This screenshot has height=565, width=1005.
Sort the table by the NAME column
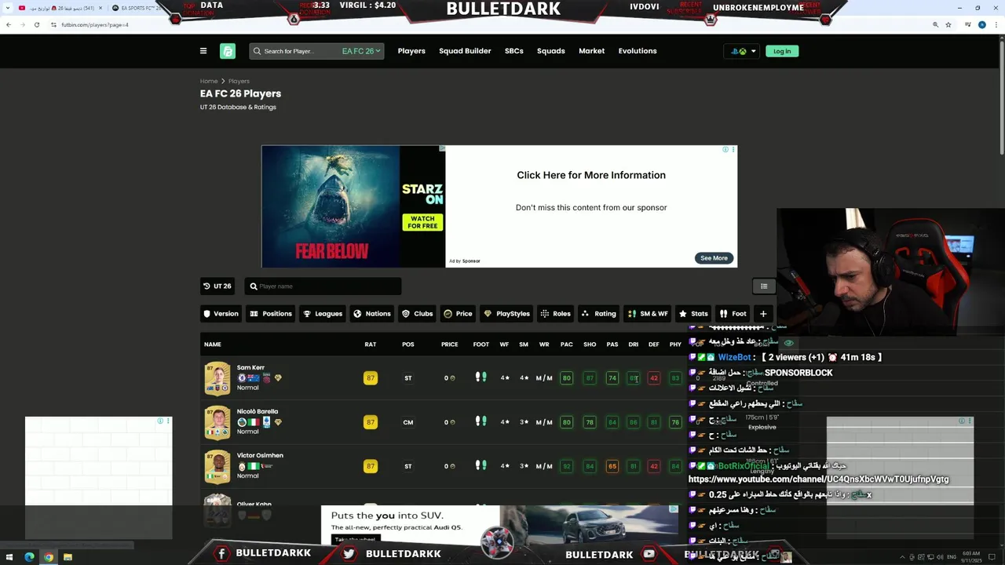213,344
